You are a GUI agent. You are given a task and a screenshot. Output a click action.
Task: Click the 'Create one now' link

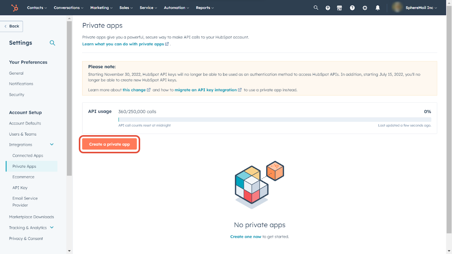246,237
